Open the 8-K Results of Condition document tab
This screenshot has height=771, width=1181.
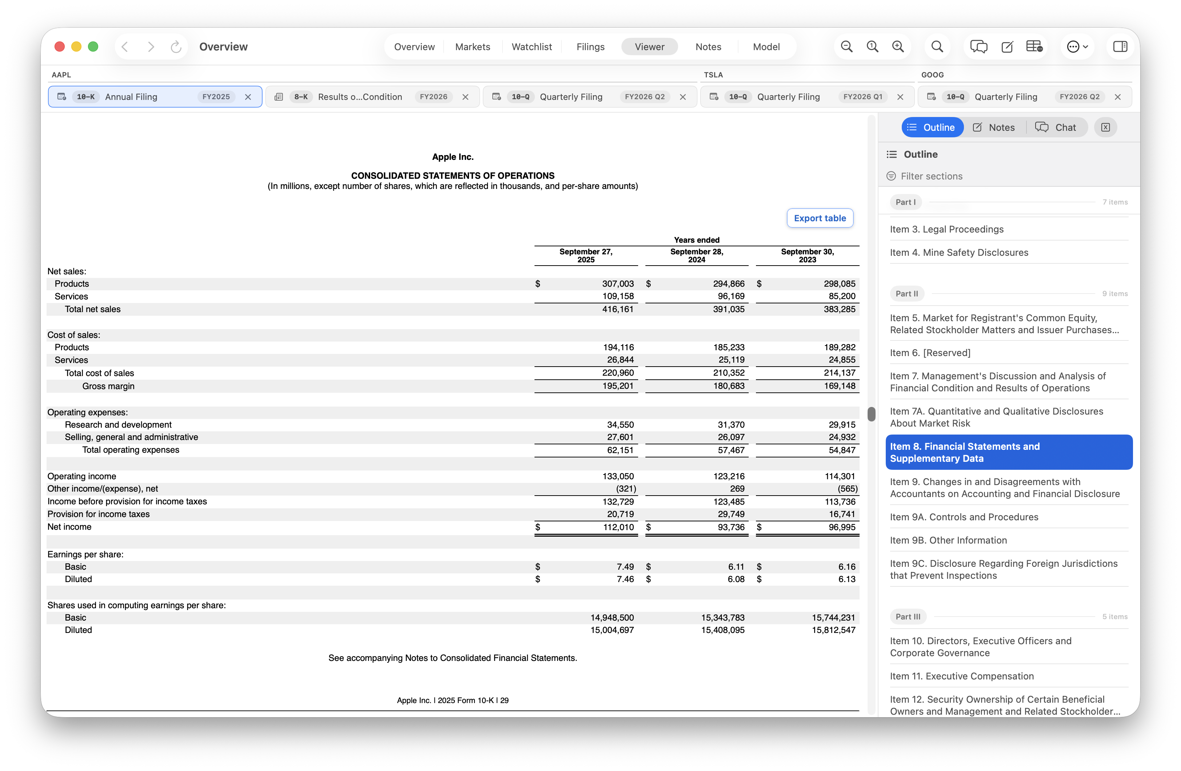click(x=372, y=97)
